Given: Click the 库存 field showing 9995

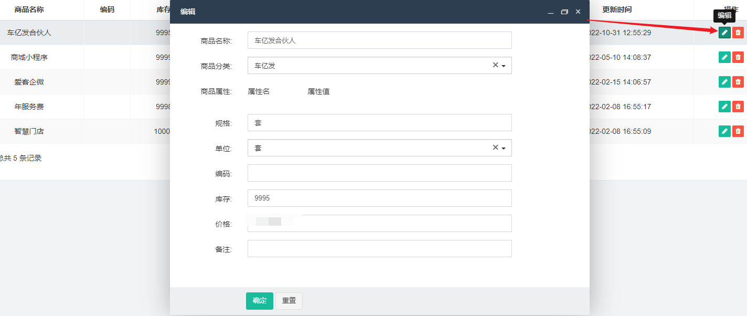Looking at the screenshot, I should 379,198.
